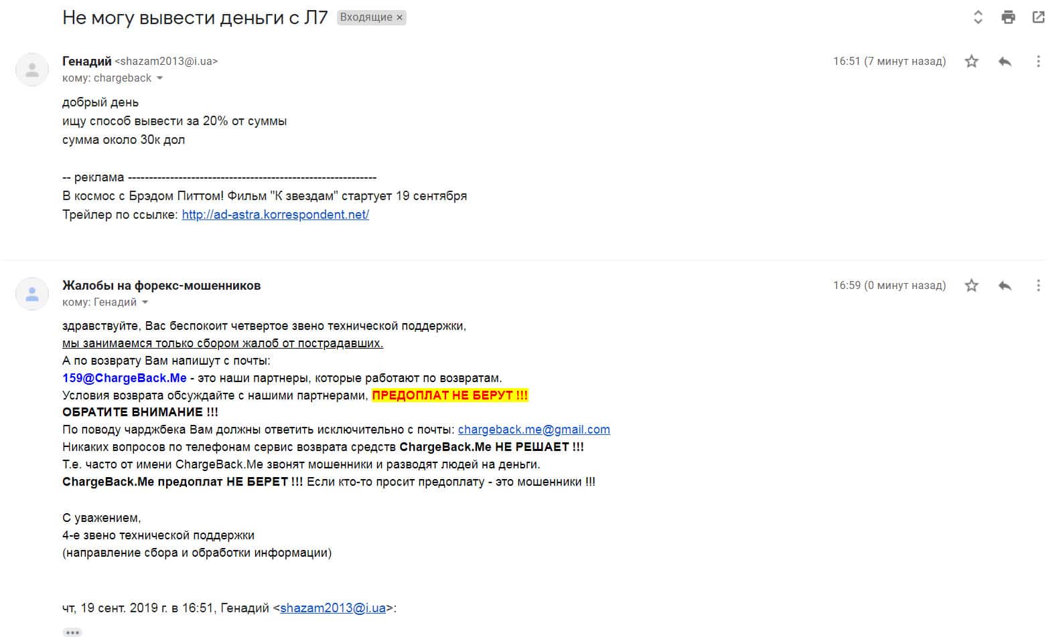
Task: Open more options for the 16:59 message
Action: coord(1038,286)
